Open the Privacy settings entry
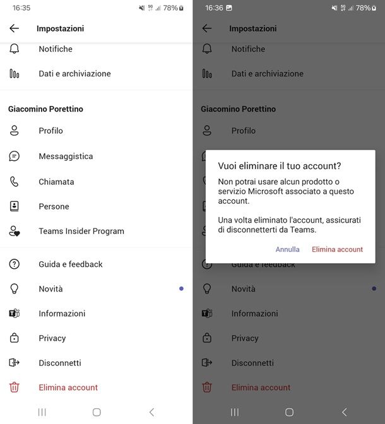 pyautogui.click(x=52, y=338)
